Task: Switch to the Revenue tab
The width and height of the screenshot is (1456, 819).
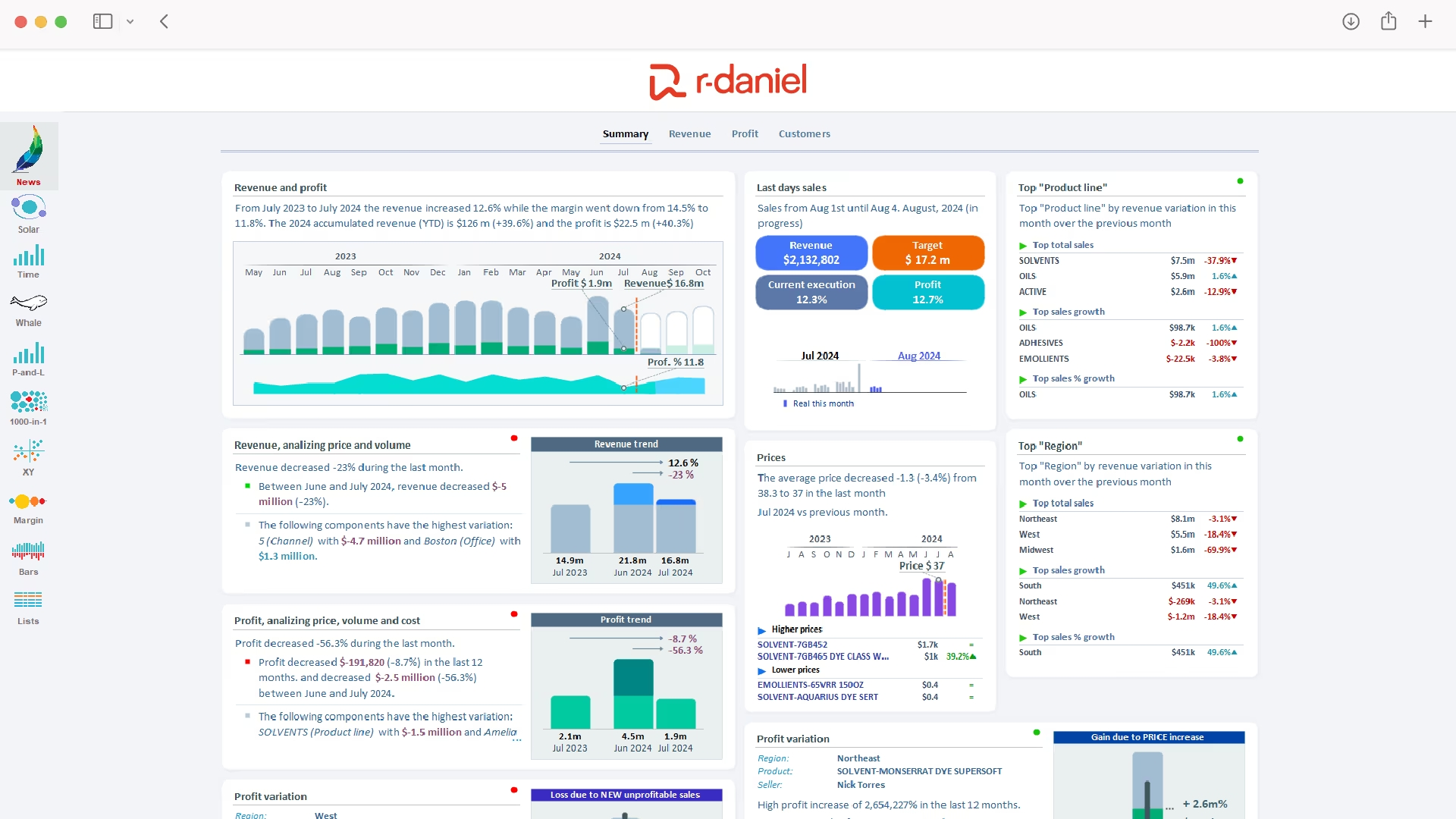Action: point(689,134)
